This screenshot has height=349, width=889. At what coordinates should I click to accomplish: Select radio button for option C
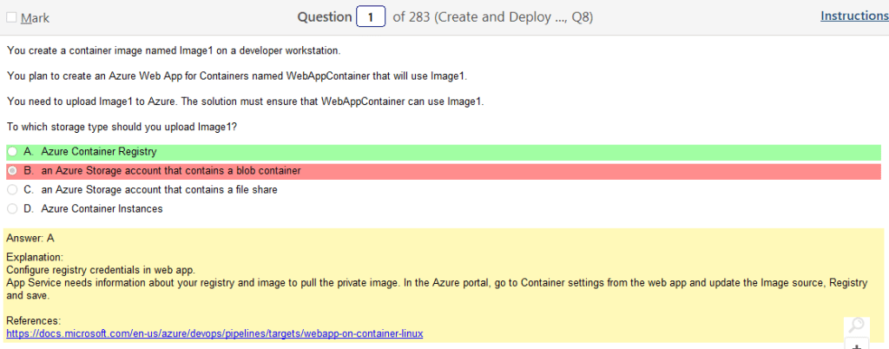tap(12, 189)
